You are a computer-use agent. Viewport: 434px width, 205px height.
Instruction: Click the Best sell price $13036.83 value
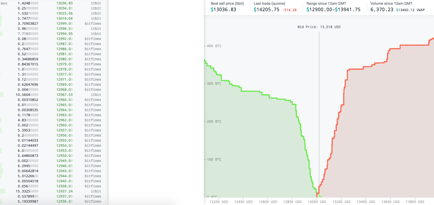point(223,9)
